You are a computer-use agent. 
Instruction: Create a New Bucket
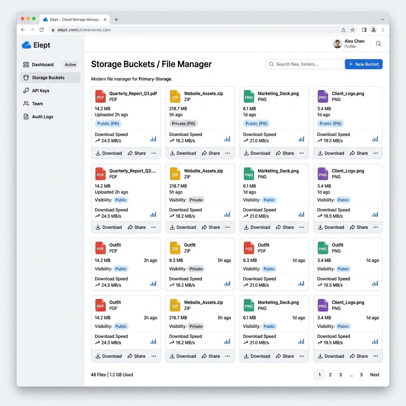pos(364,64)
